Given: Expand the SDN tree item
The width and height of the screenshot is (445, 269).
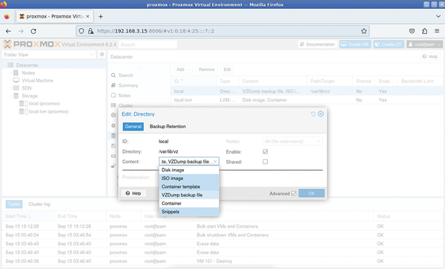Looking at the screenshot, I should coord(11,88).
